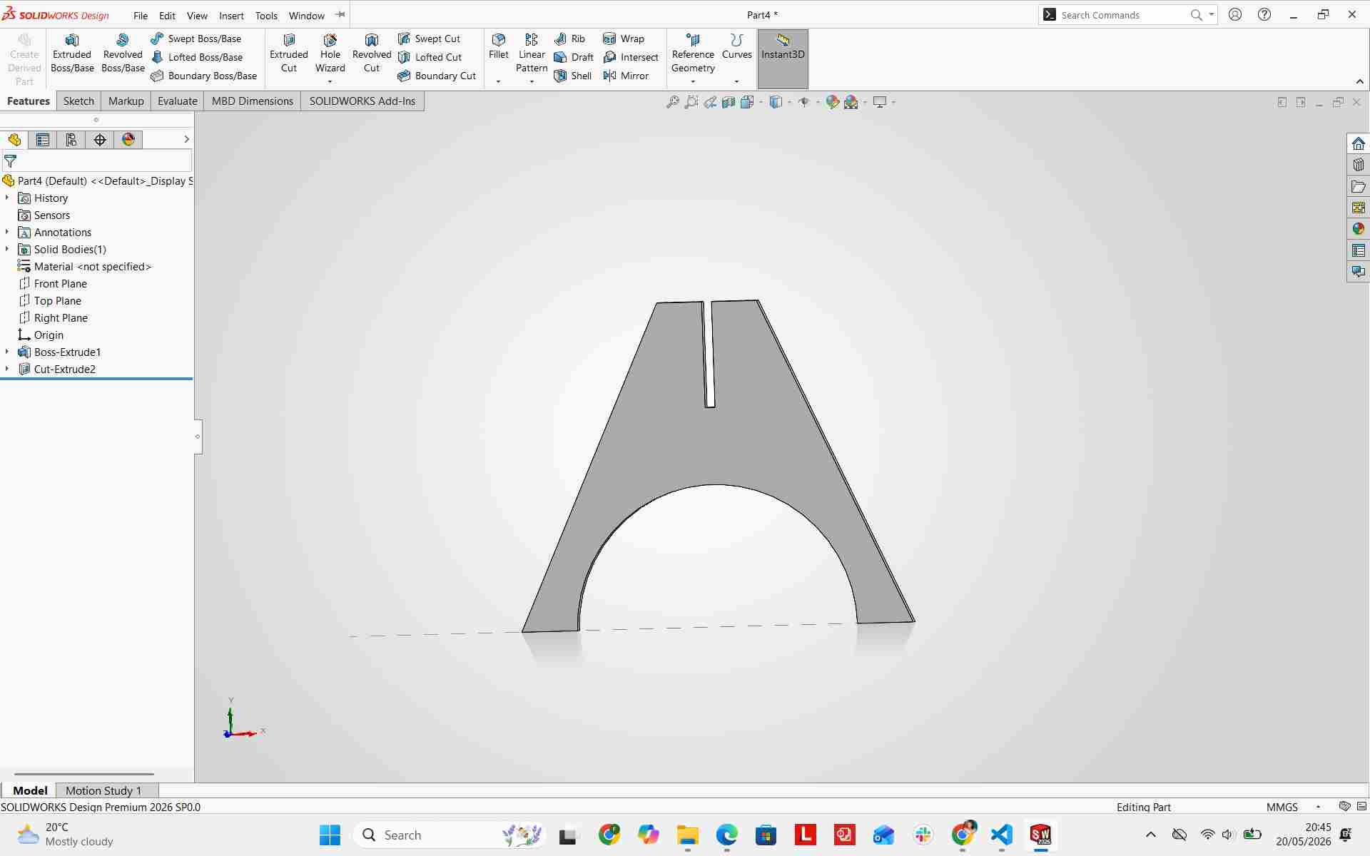Select the Origin tree item
Image resolution: width=1370 pixels, height=856 pixels.
(x=41, y=335)
